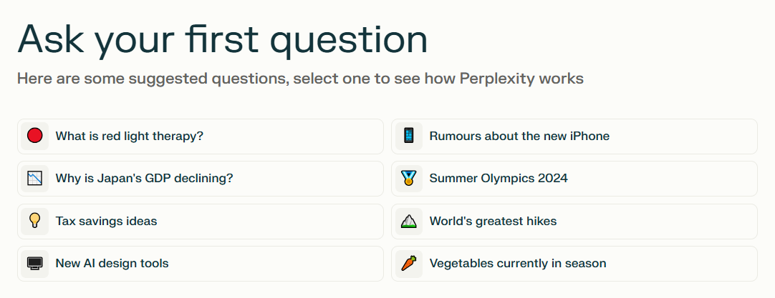Click the computer monitor icon
775x298 pixels.
[x=34, y=263]
